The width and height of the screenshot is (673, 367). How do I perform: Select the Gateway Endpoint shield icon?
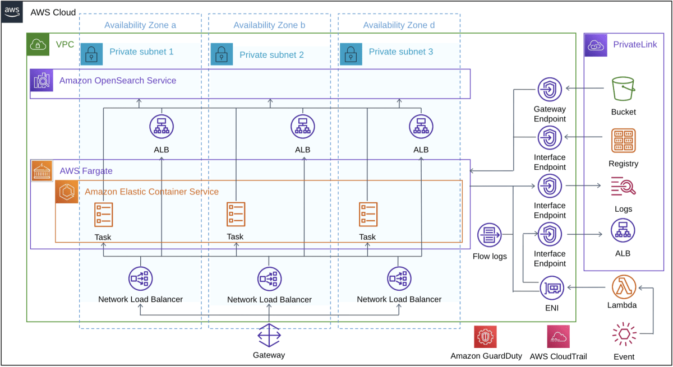550,90
